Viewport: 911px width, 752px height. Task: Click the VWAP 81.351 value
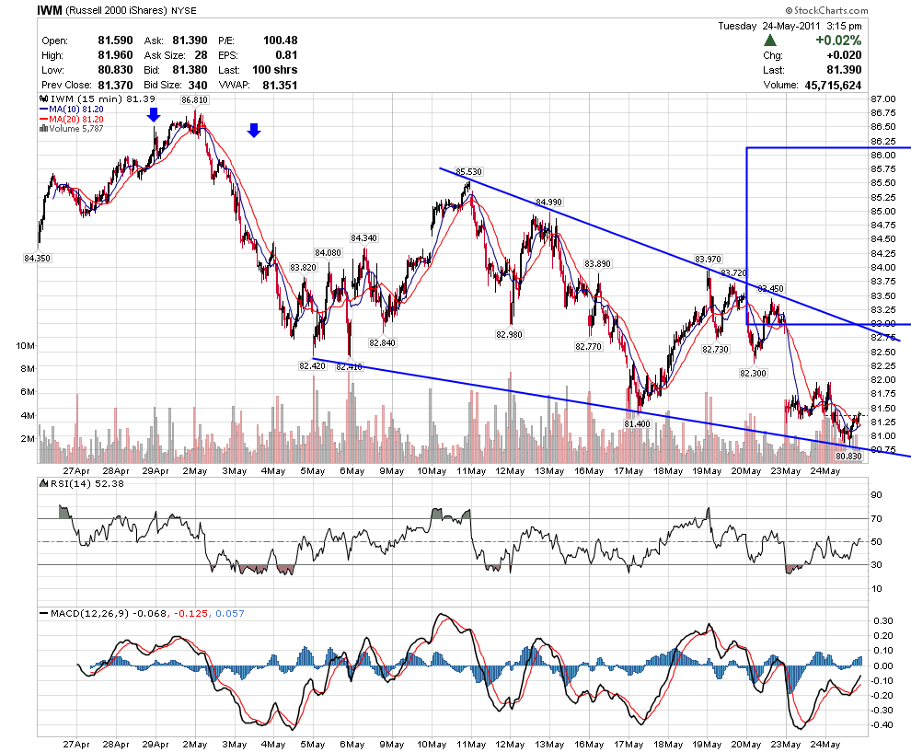pos(280,85)
